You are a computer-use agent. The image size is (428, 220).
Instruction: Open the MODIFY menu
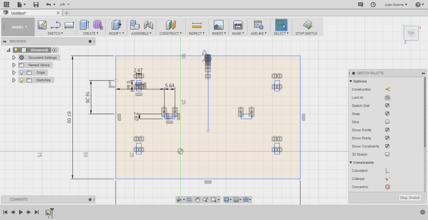point(116,33)
